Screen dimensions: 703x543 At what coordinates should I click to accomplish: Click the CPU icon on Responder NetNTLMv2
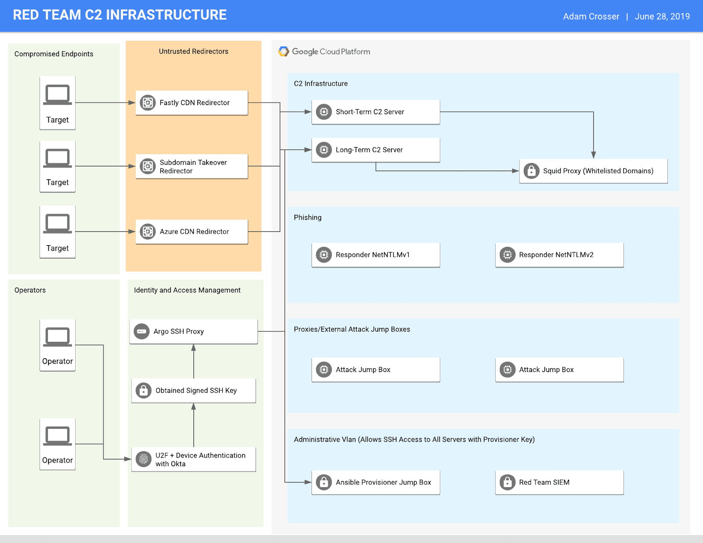click(x=507, y=255)
